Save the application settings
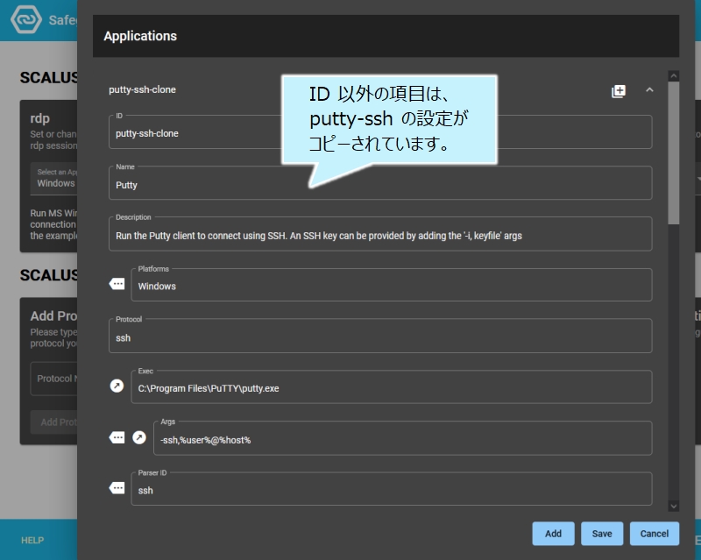 click(602, 534)
